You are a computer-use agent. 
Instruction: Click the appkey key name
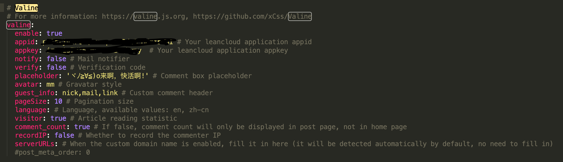pos(27,50)
